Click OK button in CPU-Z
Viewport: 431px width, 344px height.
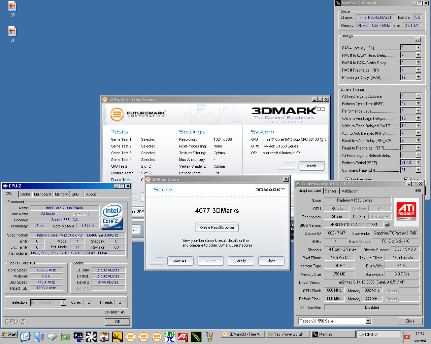pyautogui.click(x=118, y=321)
